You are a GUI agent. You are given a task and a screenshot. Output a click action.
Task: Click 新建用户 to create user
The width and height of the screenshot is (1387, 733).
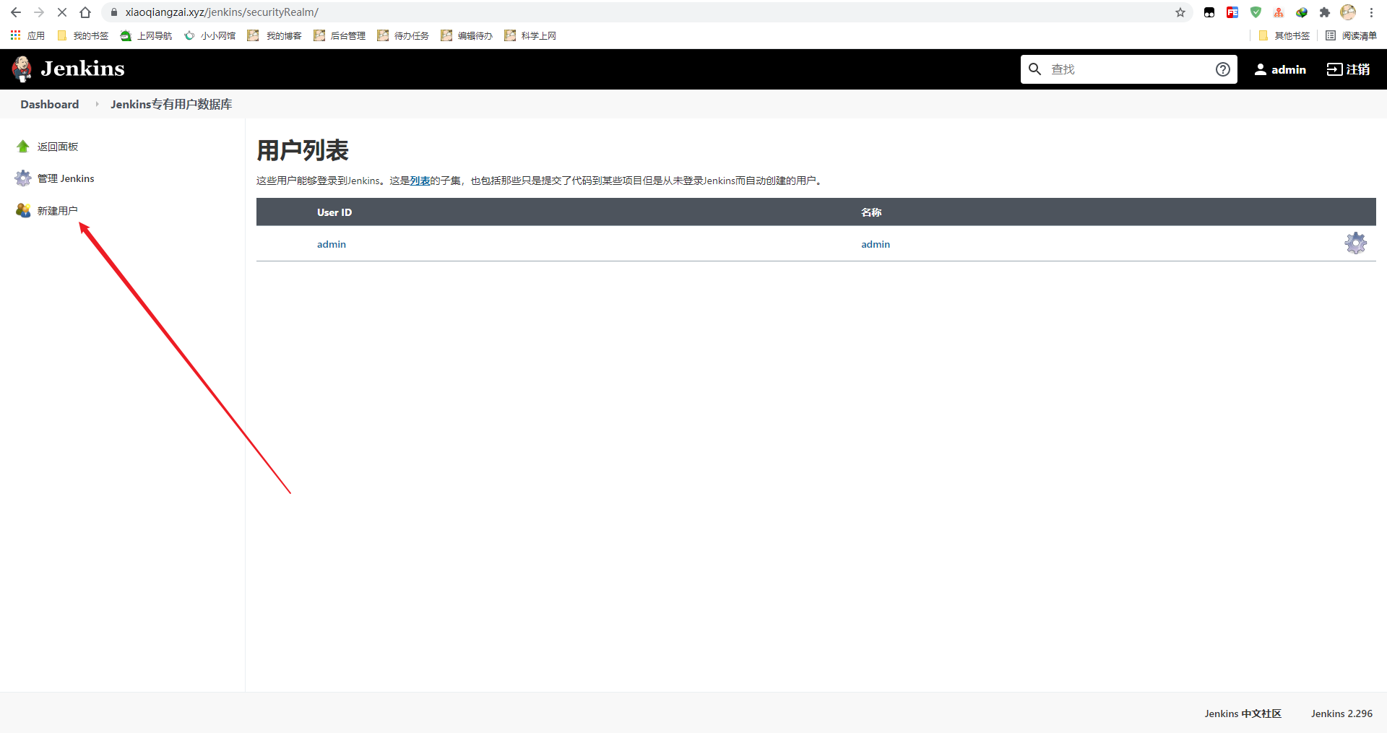(58, 210)
